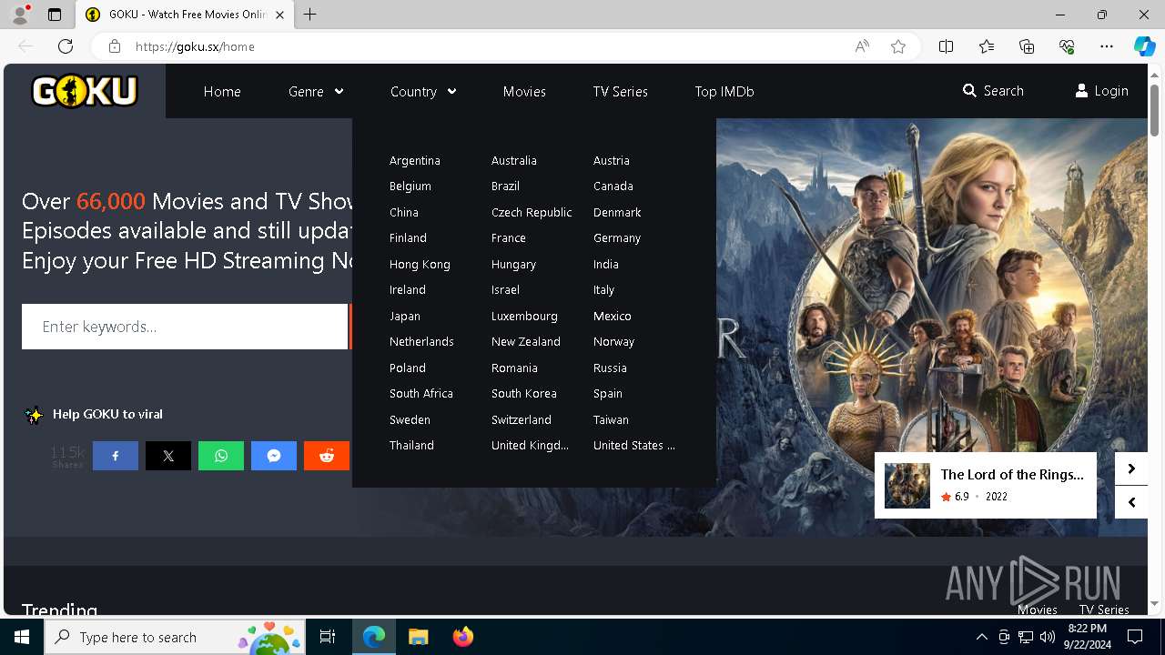Open Firefox from the taskbar
The width and height of the screenshot is (1165, 655).
463,637
